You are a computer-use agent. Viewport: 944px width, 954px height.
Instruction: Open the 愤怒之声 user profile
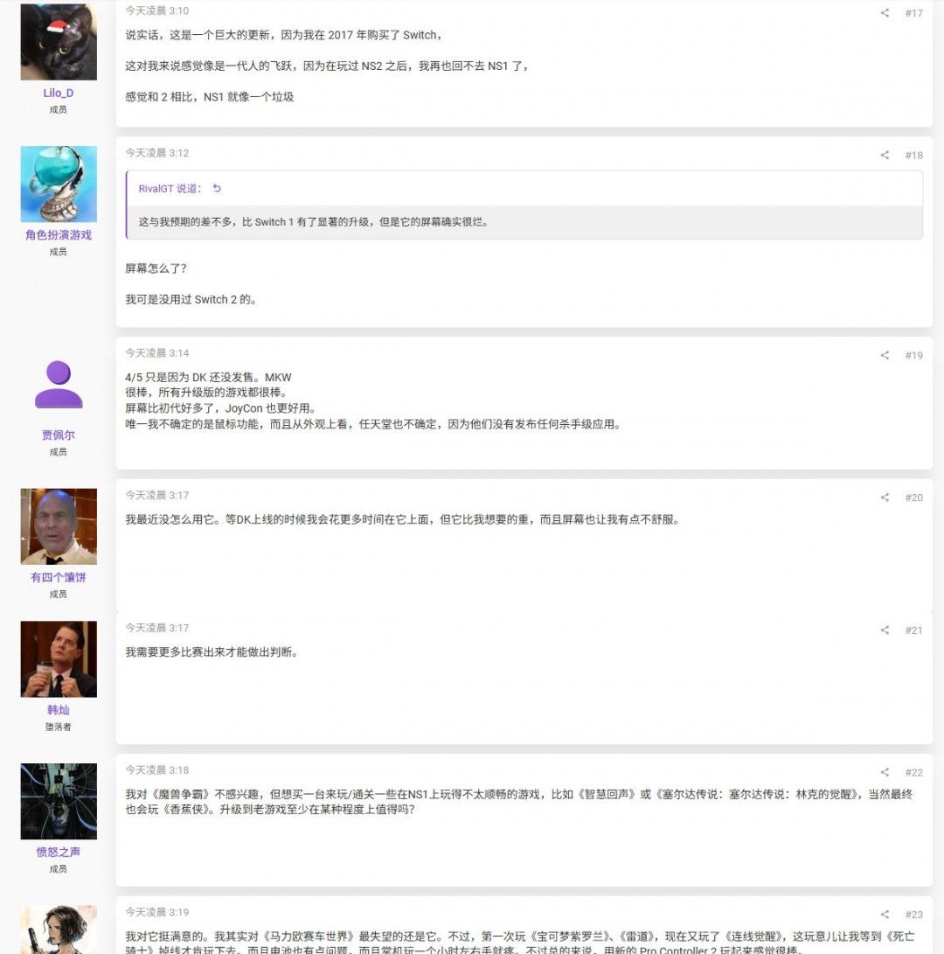[59, 852]
